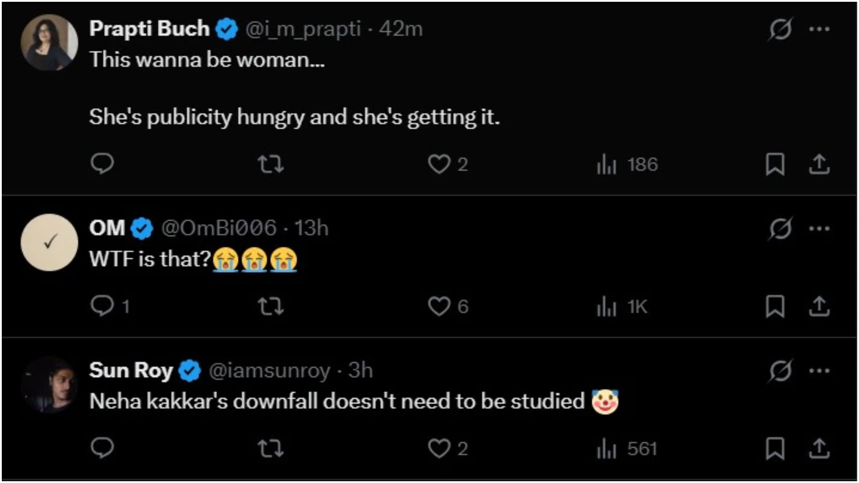
Task: Open @i_m_prapti handle link
Action: tap(303, 29)
